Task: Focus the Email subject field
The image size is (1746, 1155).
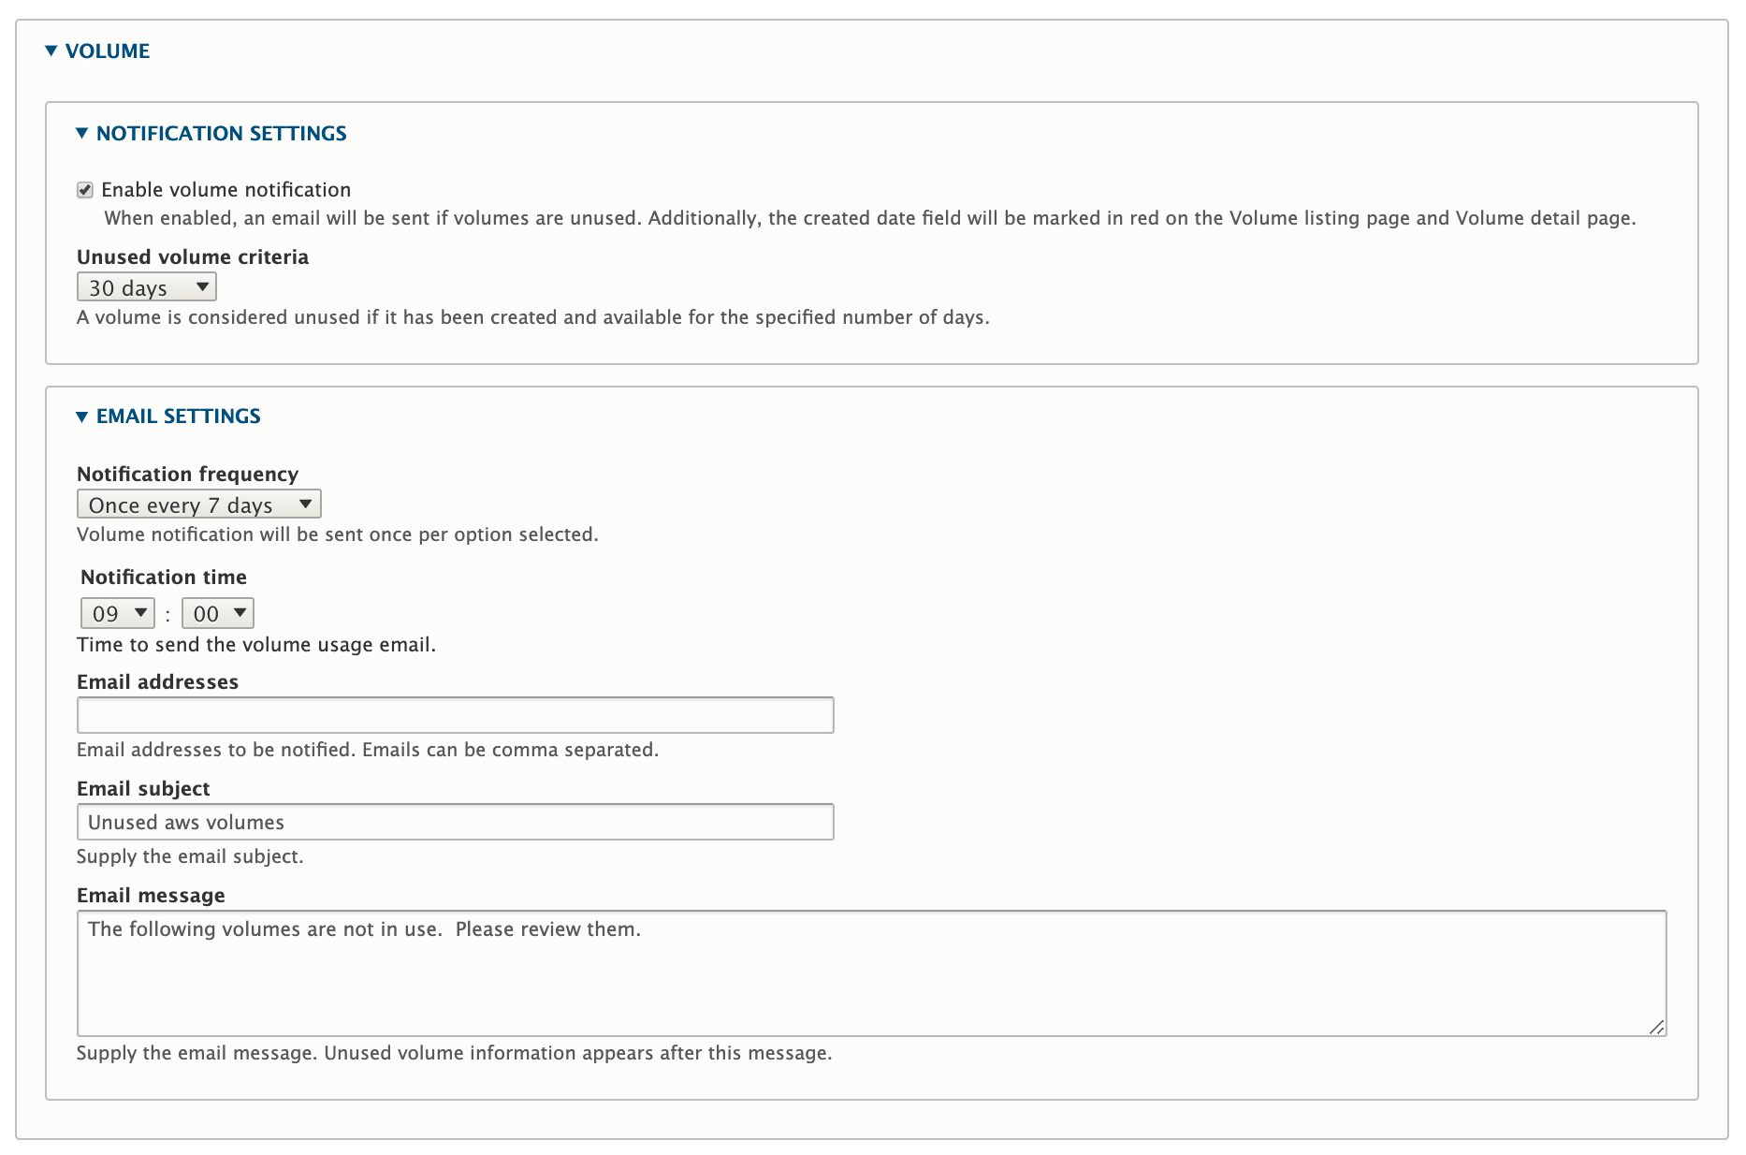Action: click(455, 821)
